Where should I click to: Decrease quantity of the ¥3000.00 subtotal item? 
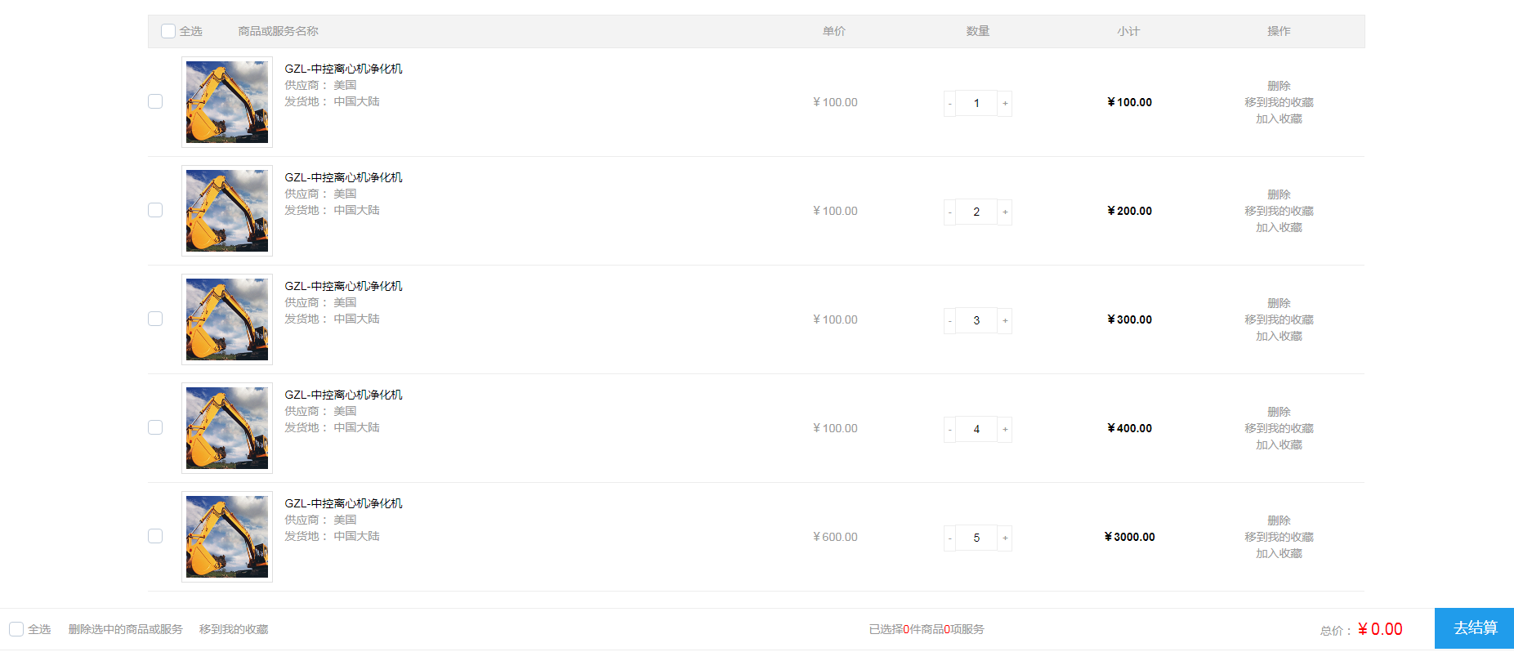(949, 538)
